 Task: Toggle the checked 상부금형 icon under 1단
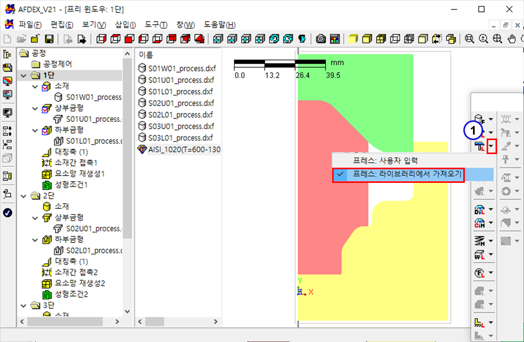[x=46, y=108]
